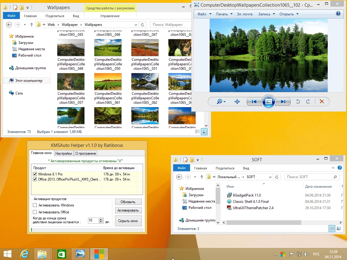
Task: Switch to Настройки tab in KMSAuto
Action: coord(64,153)
